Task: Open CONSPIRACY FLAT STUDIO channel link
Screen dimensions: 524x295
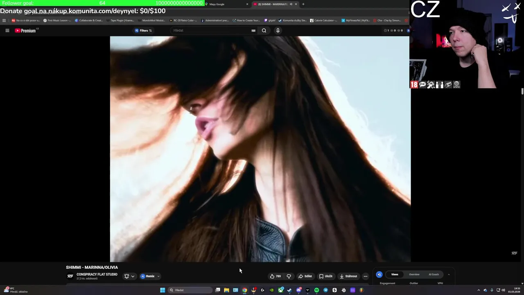Action: (x=97, y=275)
